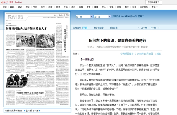Click the 《光明日报》 source link
This screenshot has height=115, width=177.
(127, 54)
